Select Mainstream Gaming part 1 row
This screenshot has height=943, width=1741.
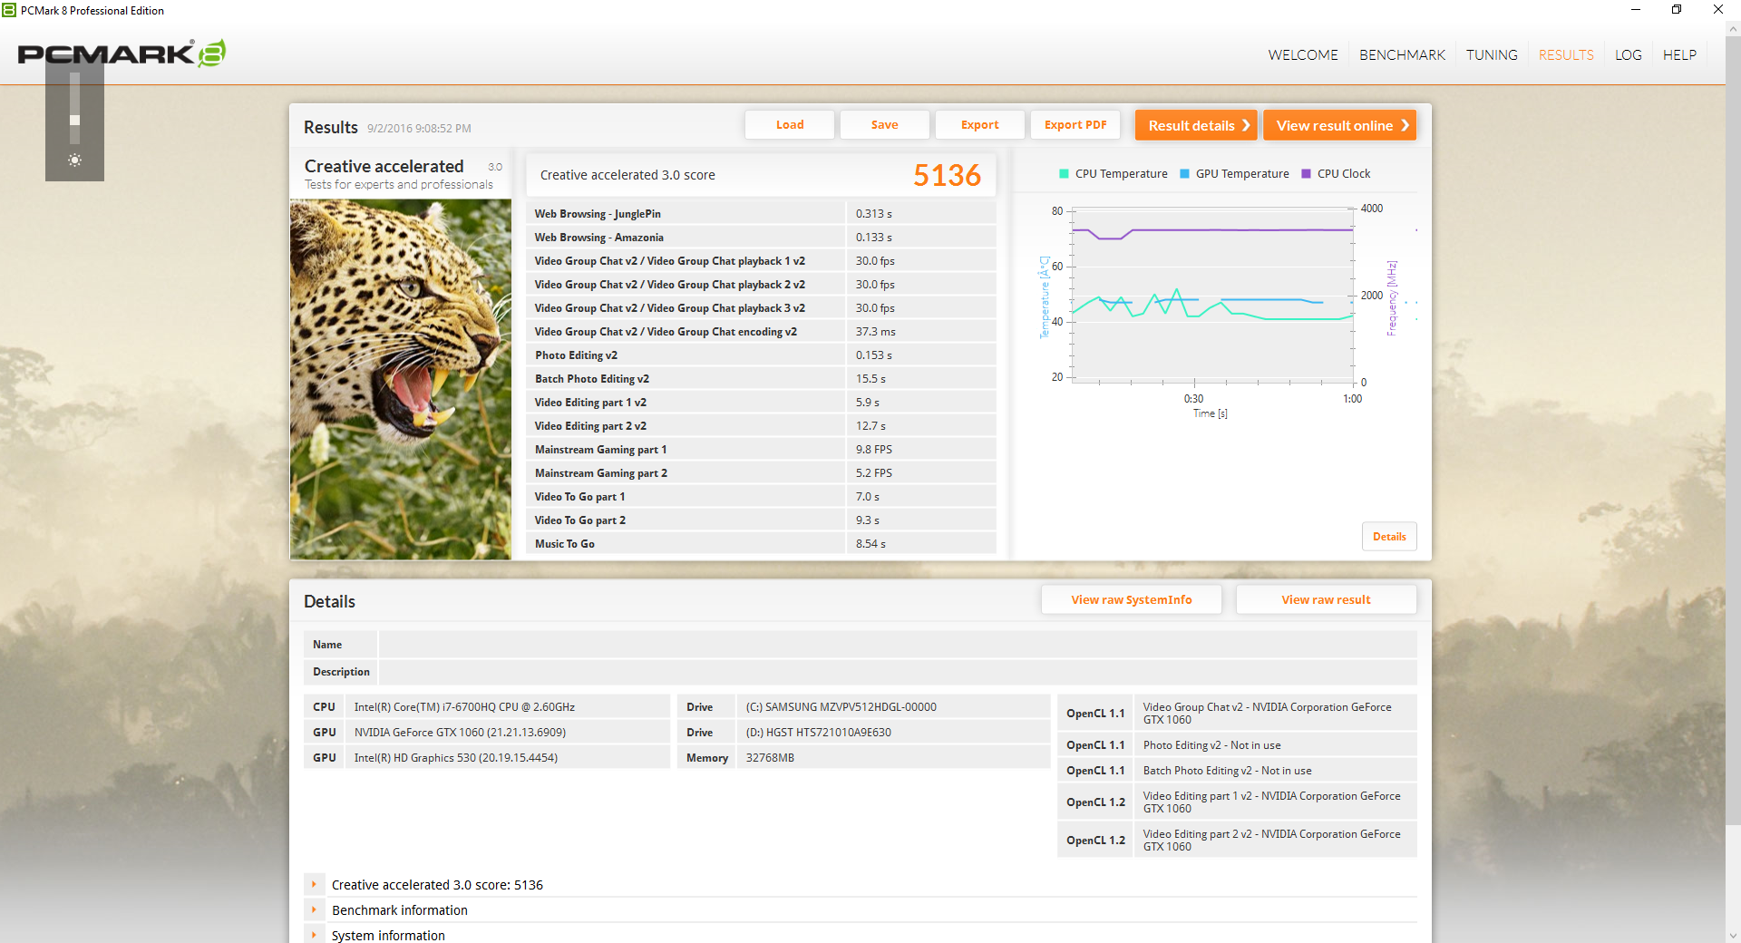(x=761, y=450)
